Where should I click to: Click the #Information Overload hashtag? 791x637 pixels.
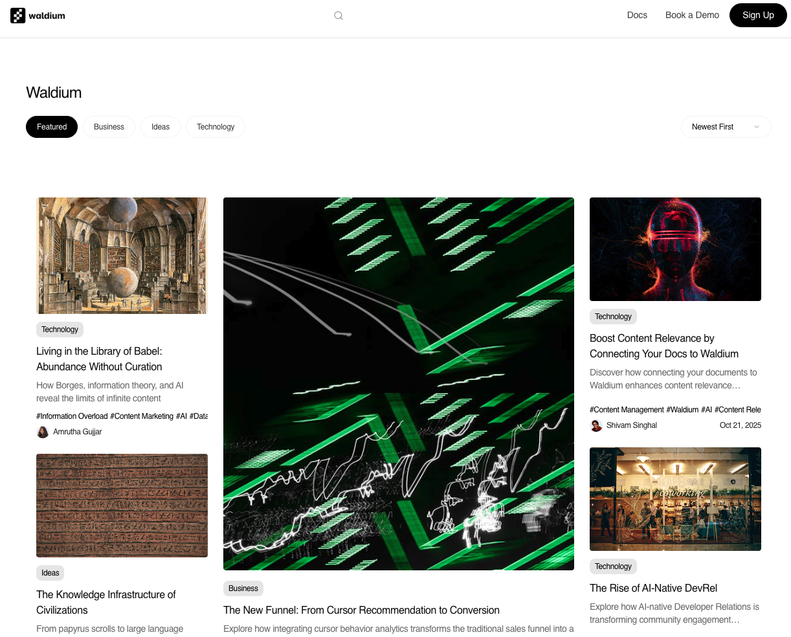coord(72,416)
